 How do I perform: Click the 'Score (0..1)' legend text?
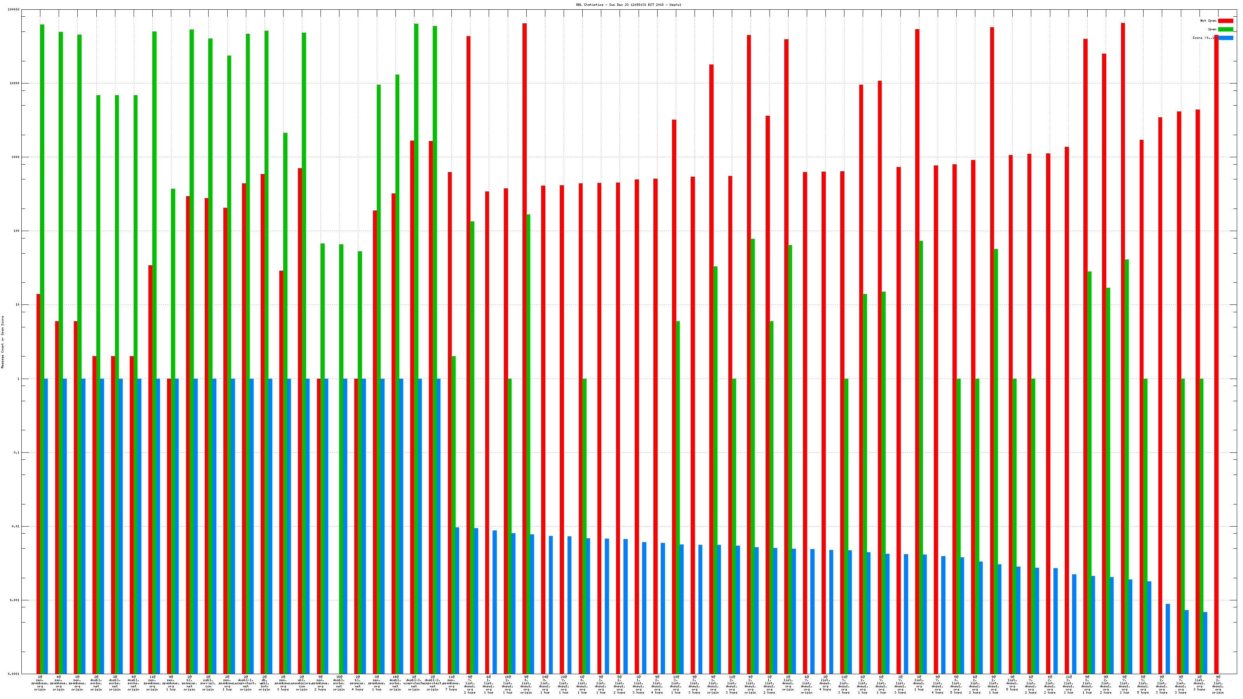1203,38
